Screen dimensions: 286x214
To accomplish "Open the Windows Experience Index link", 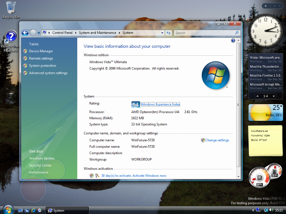I will pyautogui.click(x=161, y=105).
